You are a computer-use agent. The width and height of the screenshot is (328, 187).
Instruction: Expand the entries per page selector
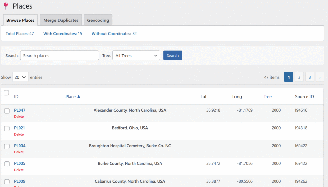[x=20, y=77]
